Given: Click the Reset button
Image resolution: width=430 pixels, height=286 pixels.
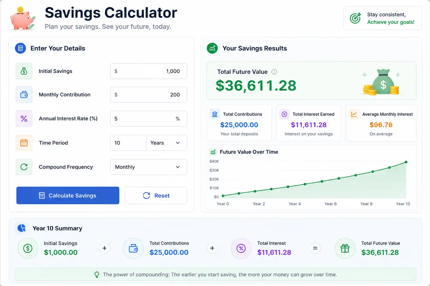Looking at the screenshot, I should [156, 196].
